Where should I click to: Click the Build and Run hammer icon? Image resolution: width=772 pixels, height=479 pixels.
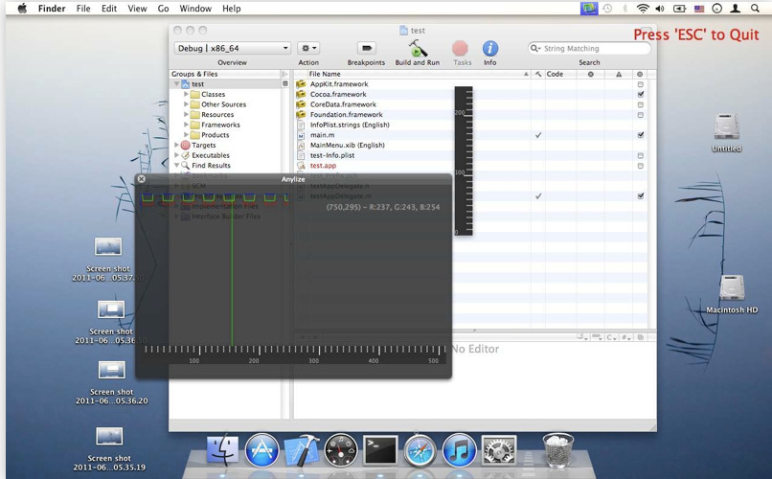click(x=418, y=48)
